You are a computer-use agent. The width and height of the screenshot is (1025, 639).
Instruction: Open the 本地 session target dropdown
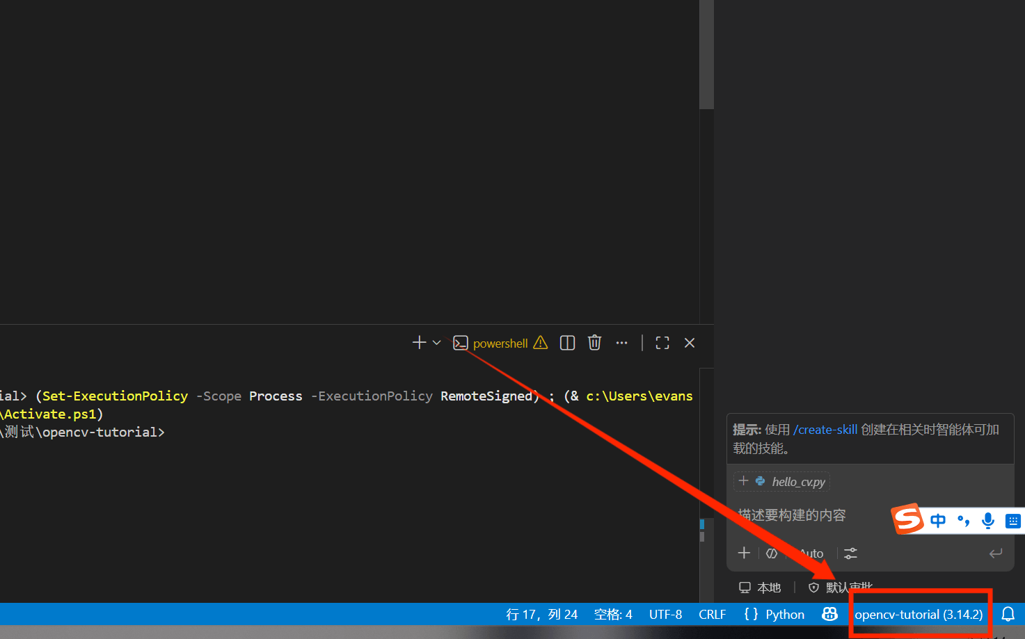pyautogui.click(x=760, y=588)
